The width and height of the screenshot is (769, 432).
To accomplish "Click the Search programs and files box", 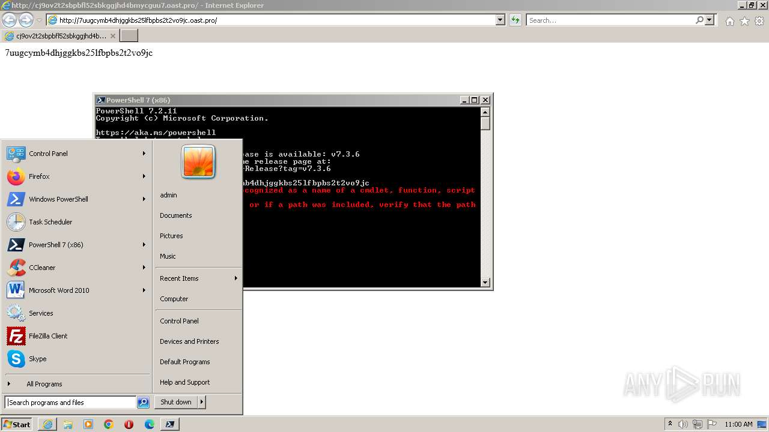I will pos(70,403).
